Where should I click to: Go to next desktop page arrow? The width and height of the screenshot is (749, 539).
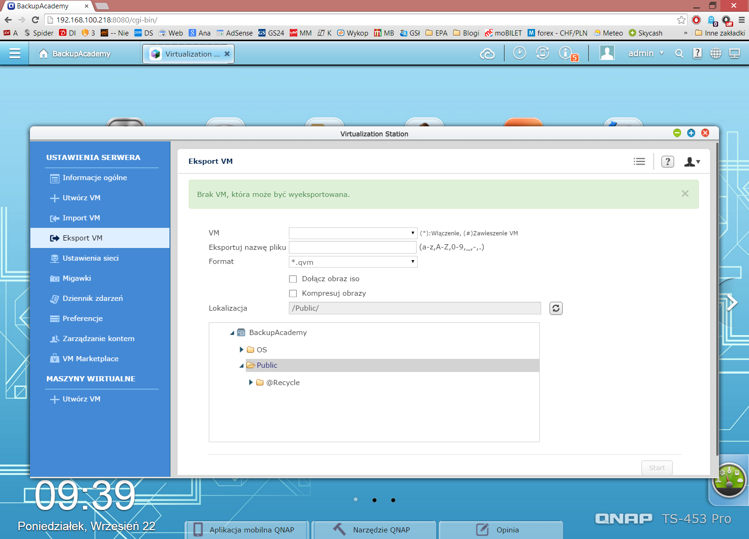coord(732,302)
